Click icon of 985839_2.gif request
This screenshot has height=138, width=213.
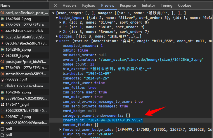tap(2, 80)
